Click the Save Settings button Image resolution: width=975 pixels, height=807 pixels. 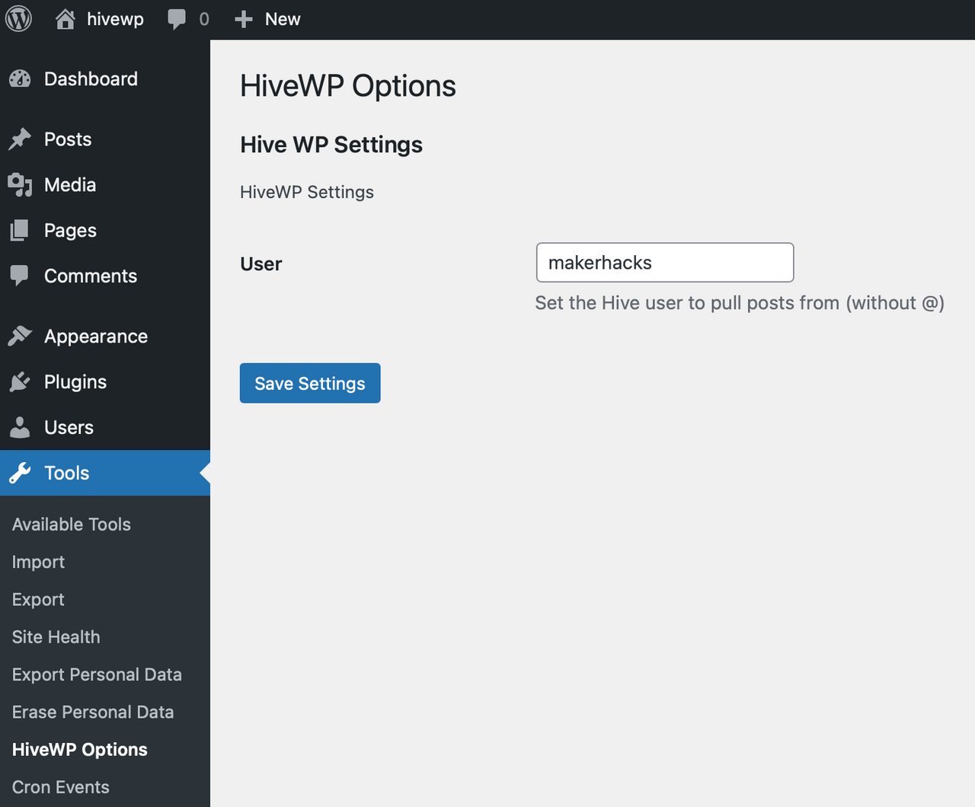click(310, 383)
